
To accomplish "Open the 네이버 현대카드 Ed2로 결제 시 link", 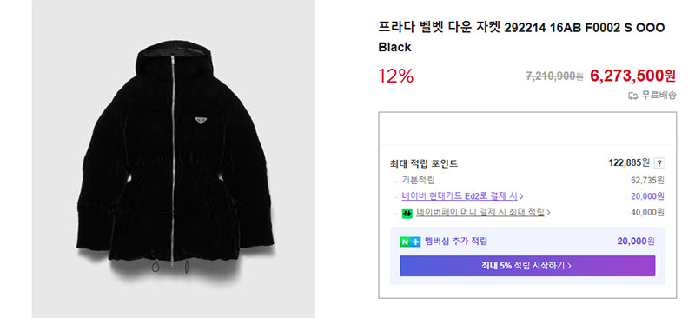I will (x=460, y=196).
